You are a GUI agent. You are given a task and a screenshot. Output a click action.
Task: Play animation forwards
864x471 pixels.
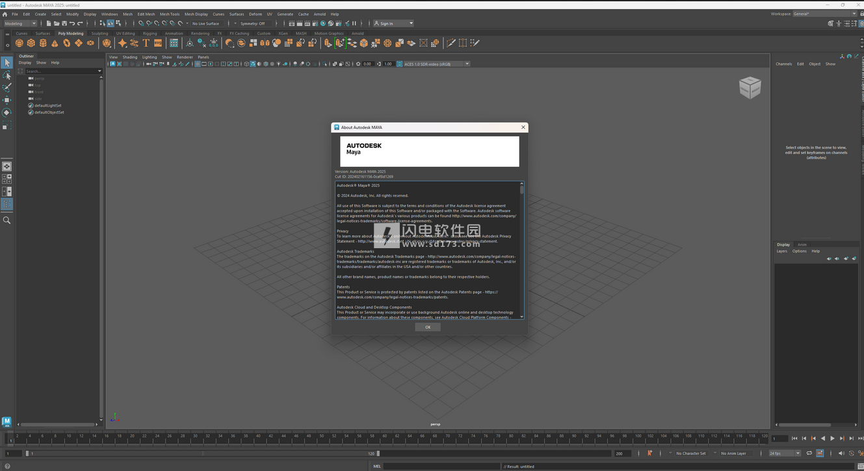[832, 439]
